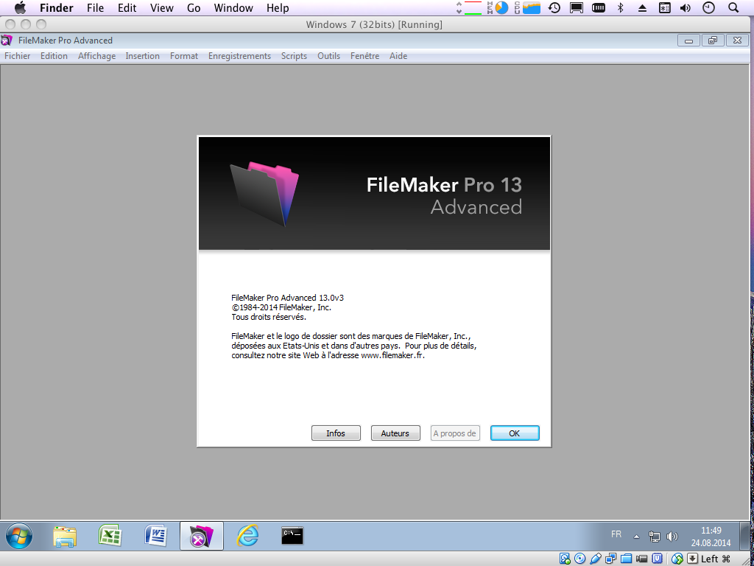Click the macOS volume menu bar icon
754x566 pixels.
coord(686,7)
